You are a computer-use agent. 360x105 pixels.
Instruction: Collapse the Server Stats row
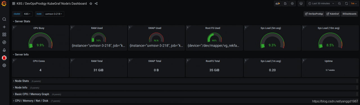[x=21, y=21]
